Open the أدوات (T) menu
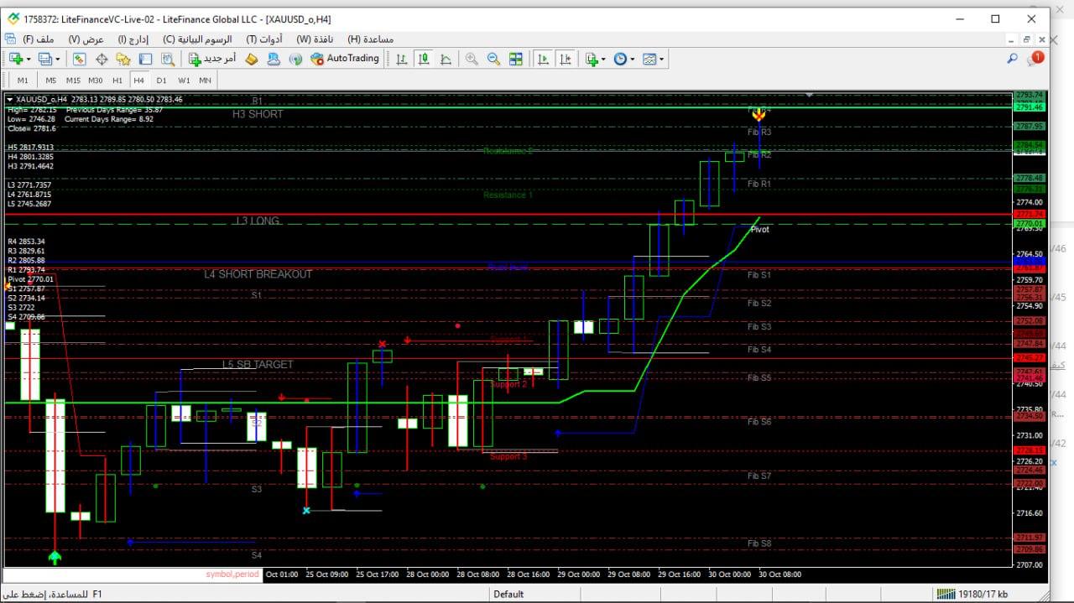This screenshot has height=603, width=1074. click(263, 39)
